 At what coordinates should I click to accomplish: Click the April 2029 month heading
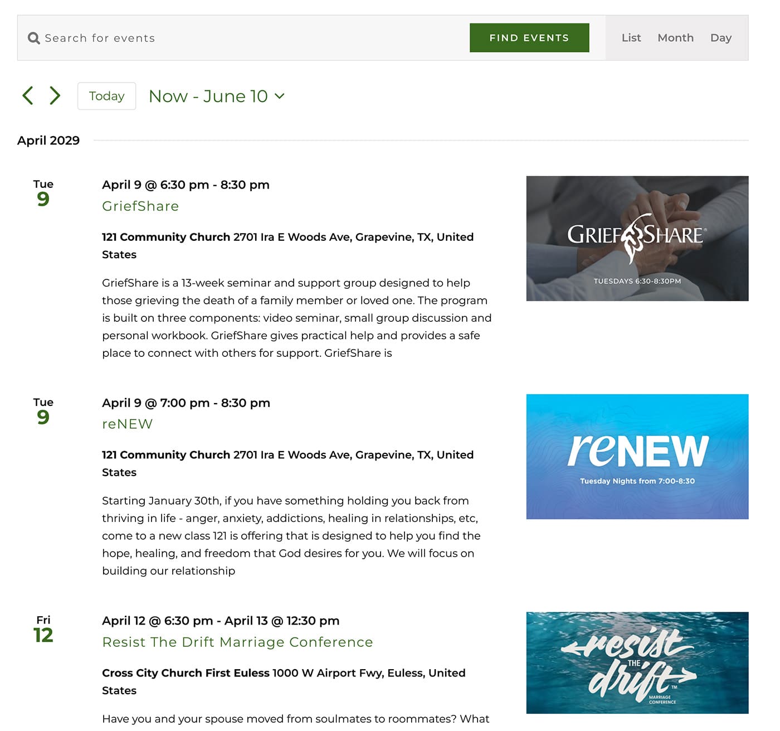pos(48,141)
